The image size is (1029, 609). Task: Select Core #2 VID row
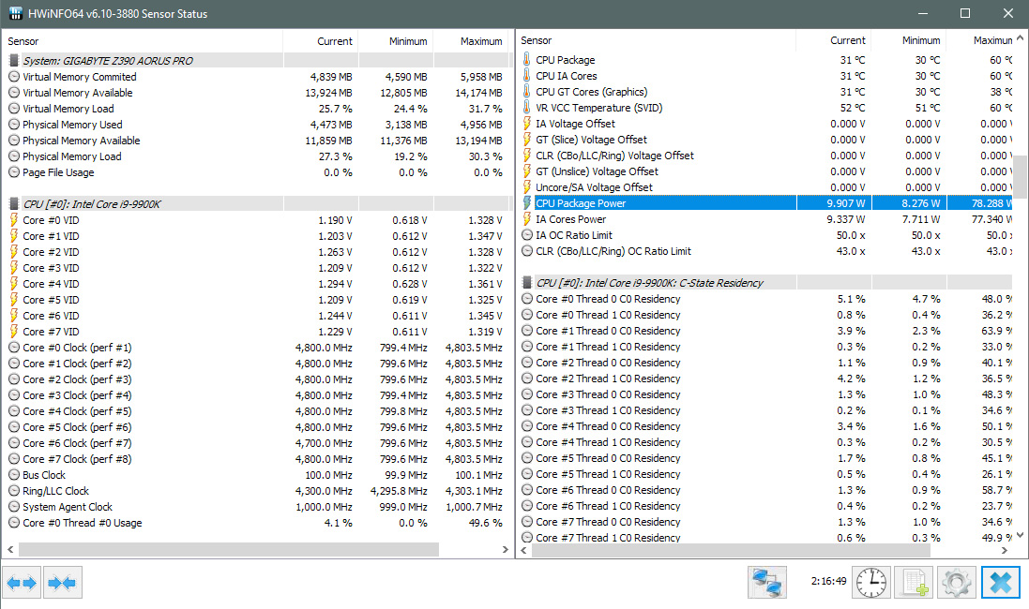256,252
